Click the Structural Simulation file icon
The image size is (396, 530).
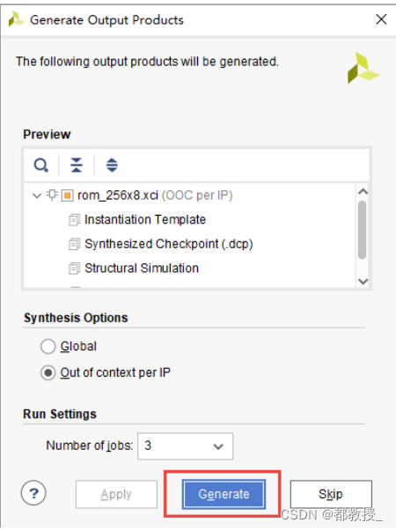[x=74, y=269]
